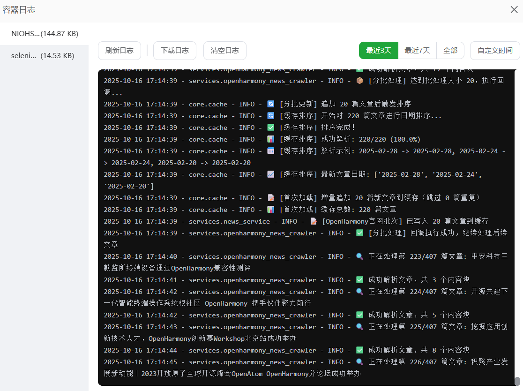Click the magnifier emoji on the 223/407 line
Viewport: 523px width, 391px height.
pos(359,256)
